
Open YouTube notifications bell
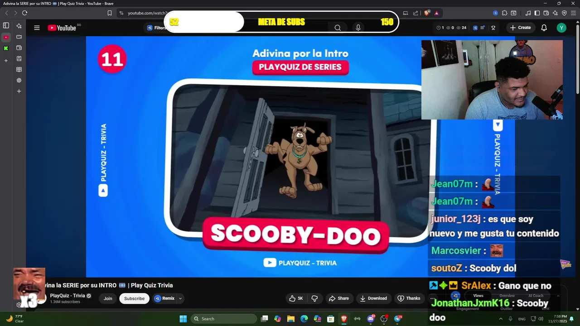pos(544,28)
